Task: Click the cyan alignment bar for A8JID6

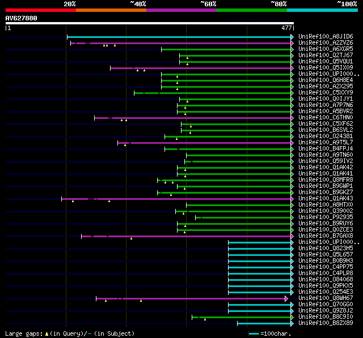Action: tap(179, 37)
